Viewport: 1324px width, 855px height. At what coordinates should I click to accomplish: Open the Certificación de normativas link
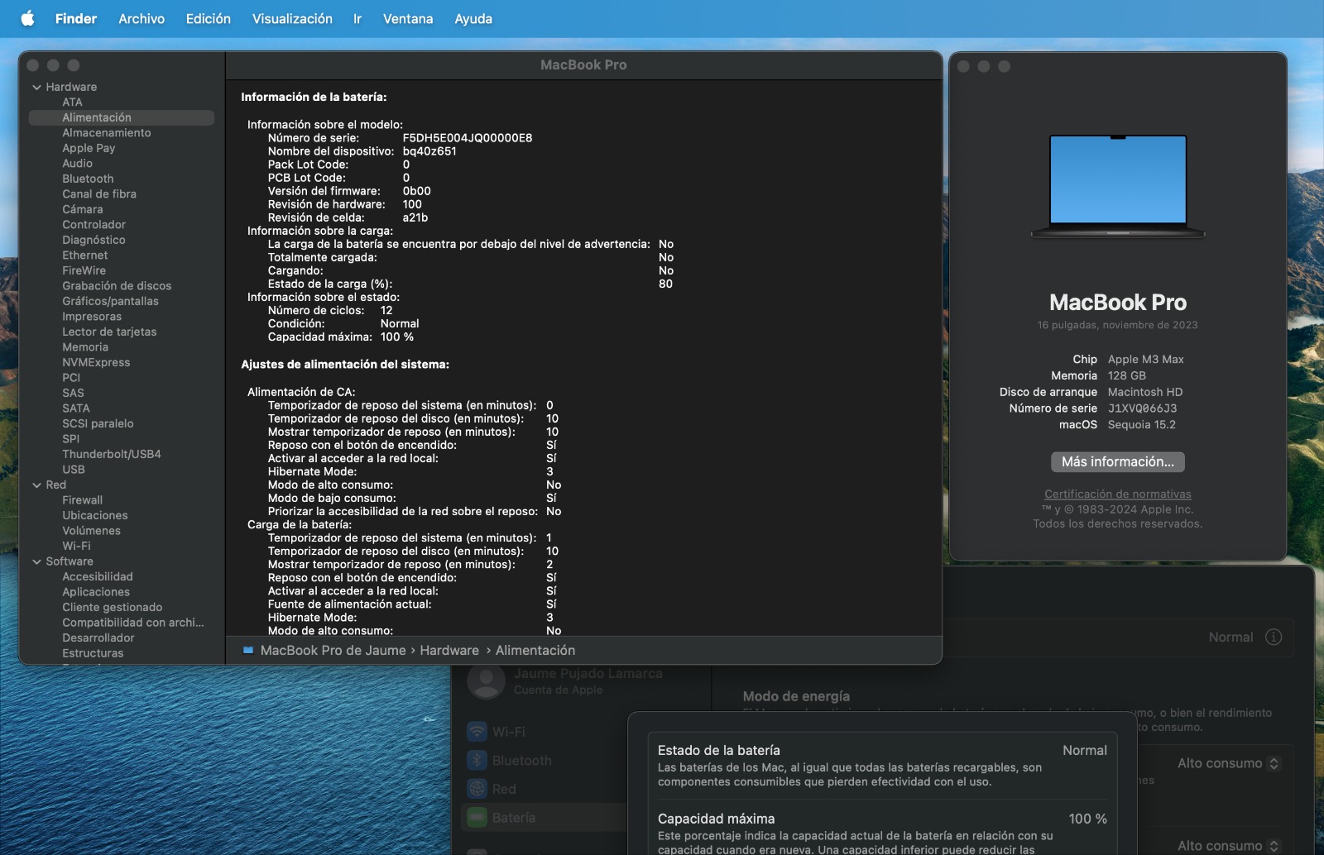click(1118, 494)
